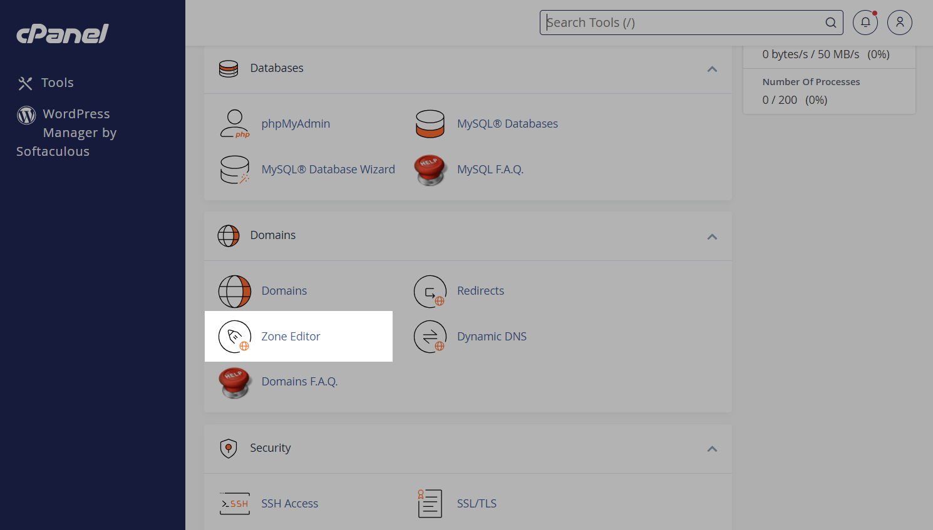
Task: Open the Domains F.A.Q. link
Action: point(299,381)
